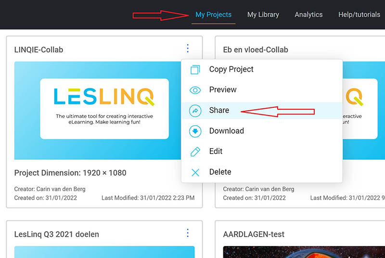Viewport: 385px width, 258px height.
Task: Click the Share arrow icon
Action: pyautogui.click(x=195, y=111)
